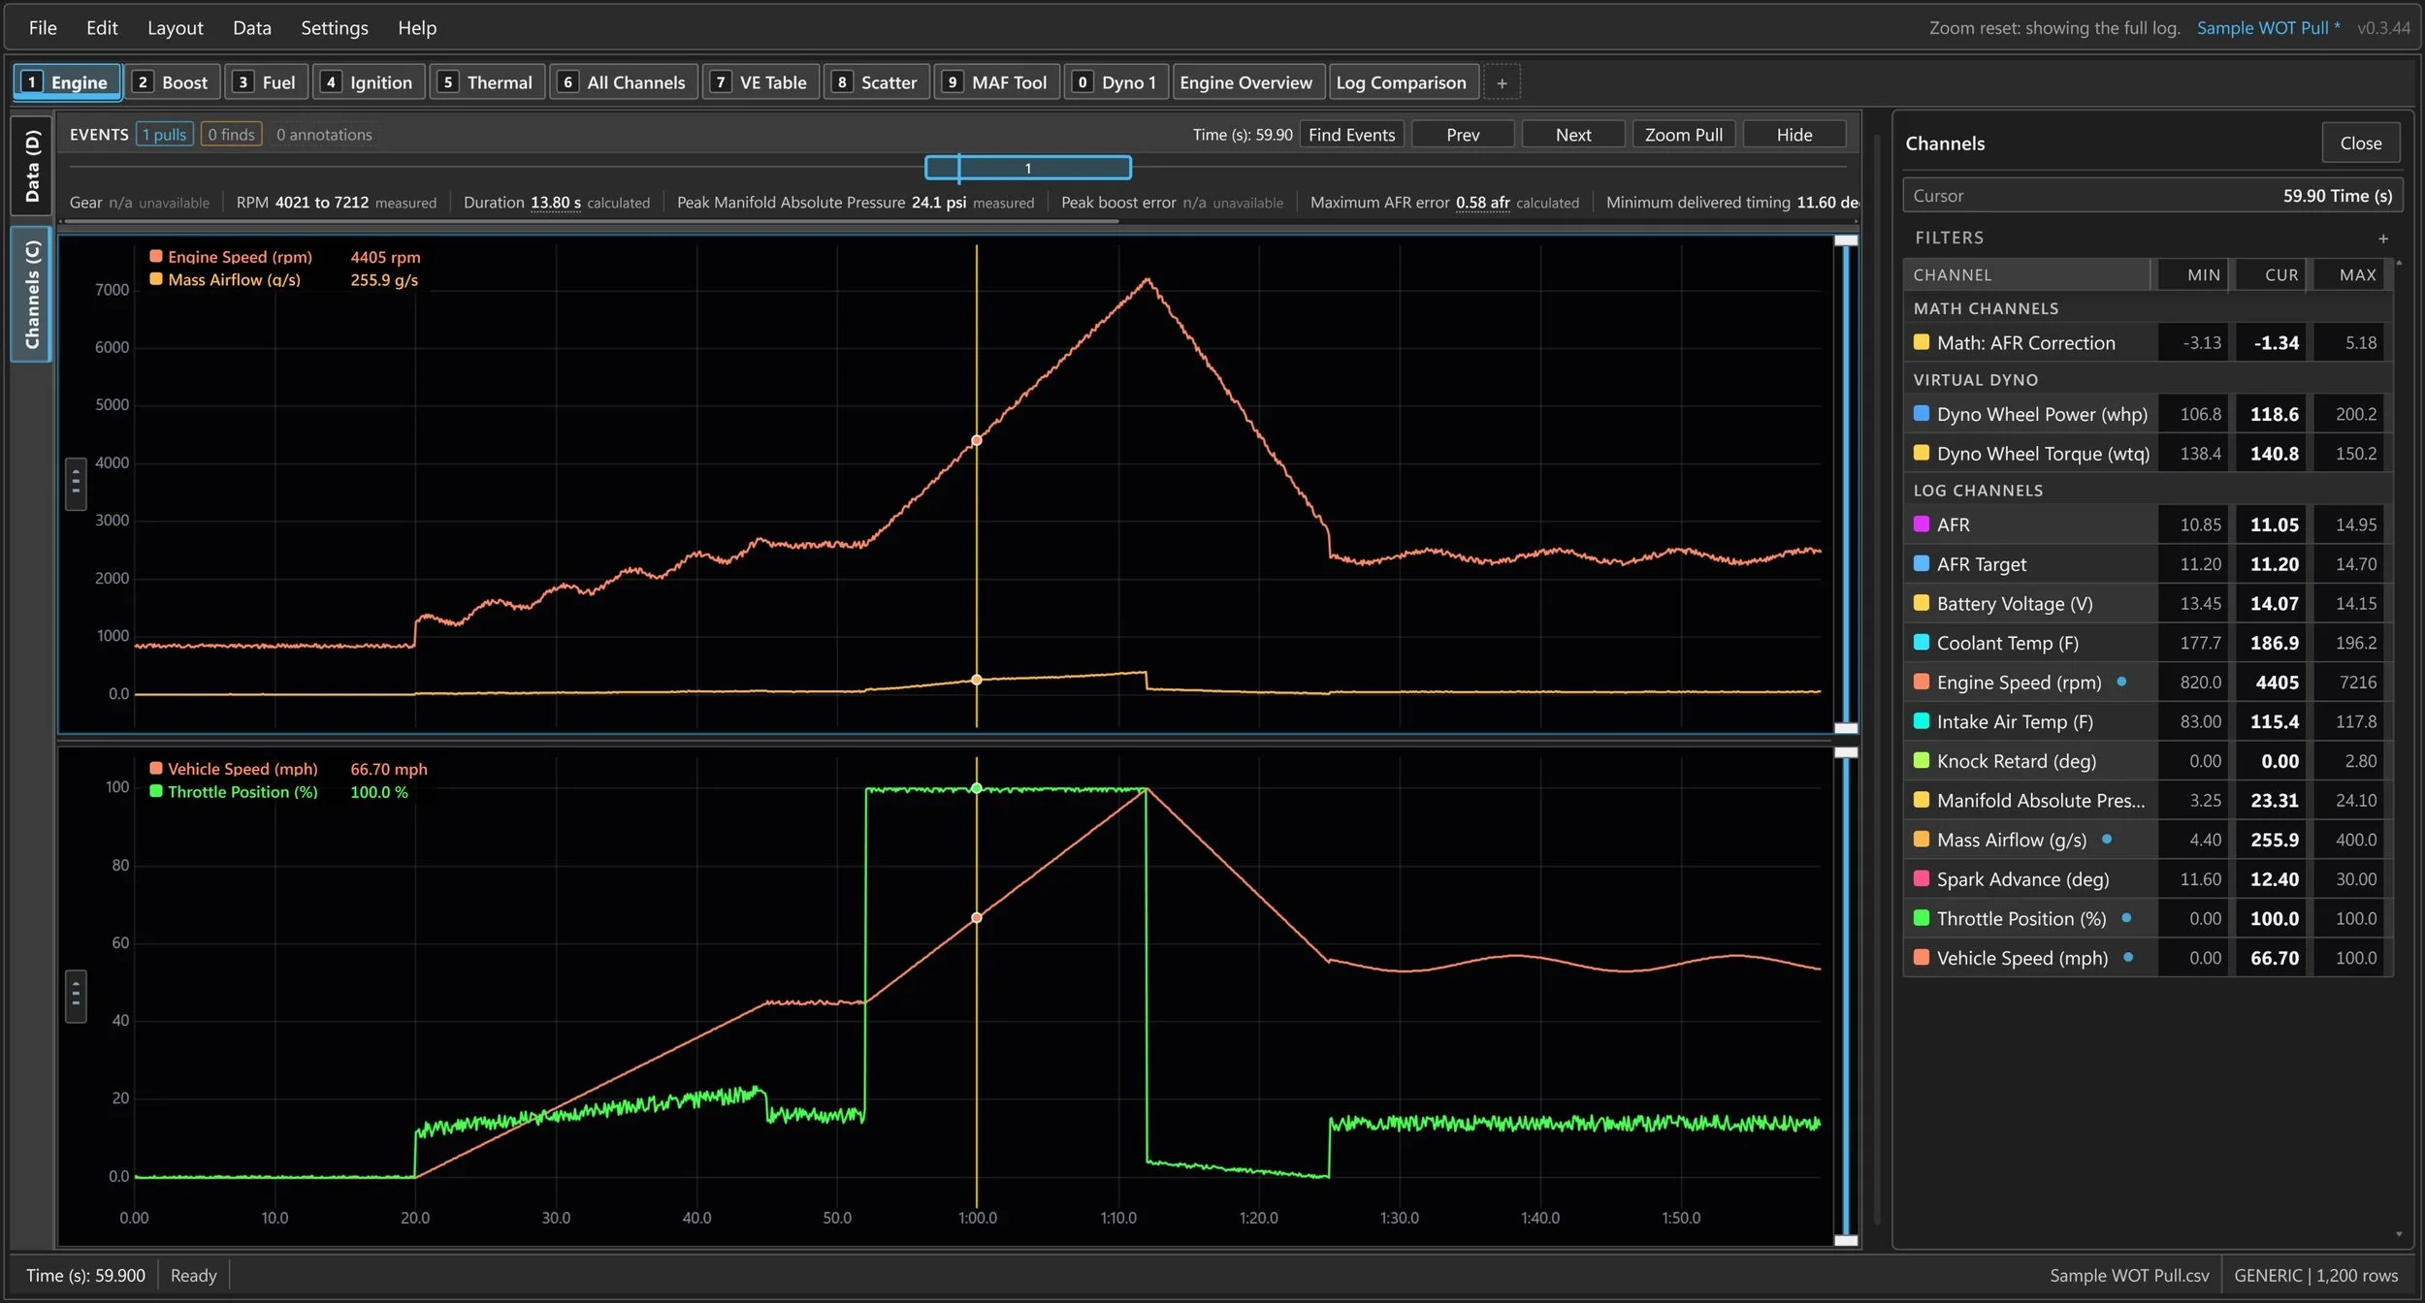Click the Math: AFR Correction yellow swatch

1921,342
